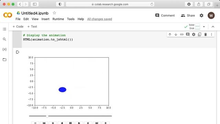Delete the cell with trash icon
Viewport: 220px width, 124px height.
pyautogui.click(x=206, y=34)
